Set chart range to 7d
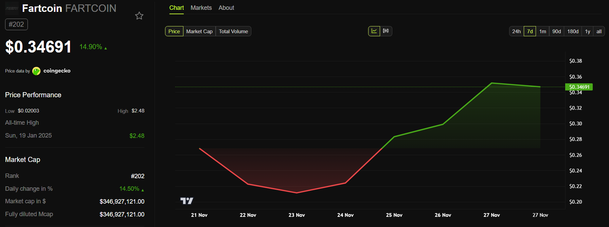The width and height of the screenshot is (609, 227). click(530, 32)
